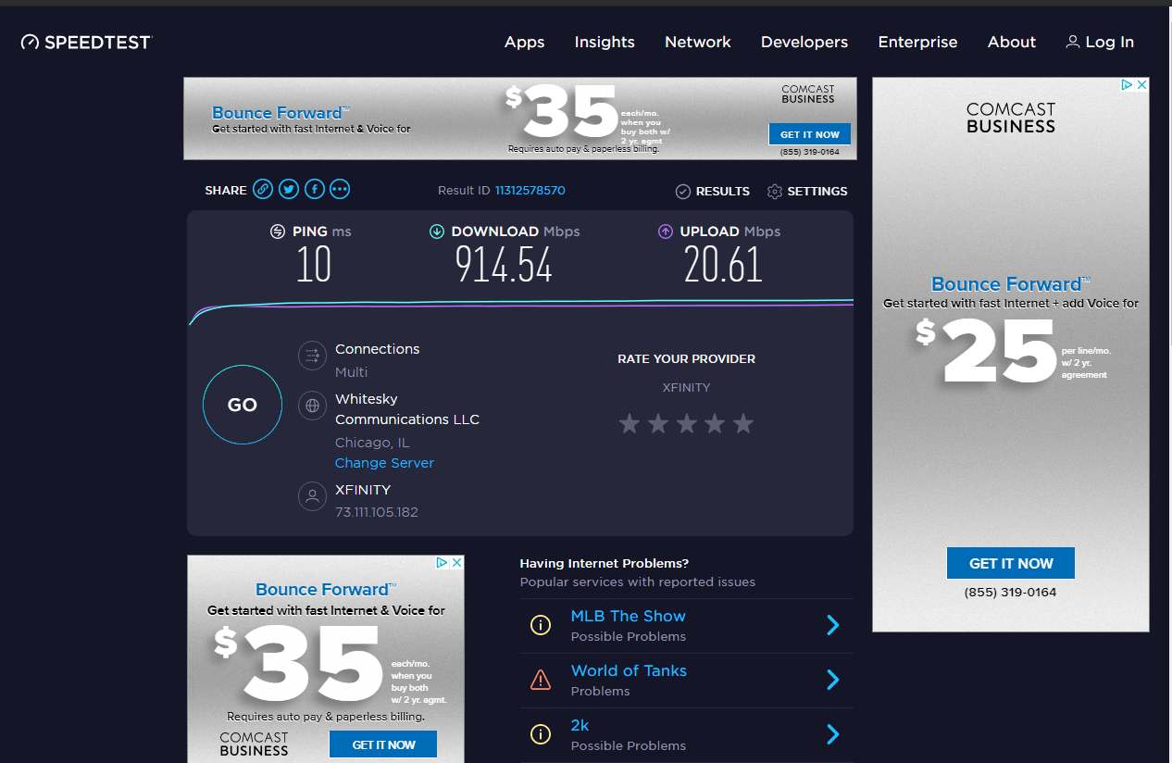
Task: Close the right Comcast ad
Action: pos(1142,84)
